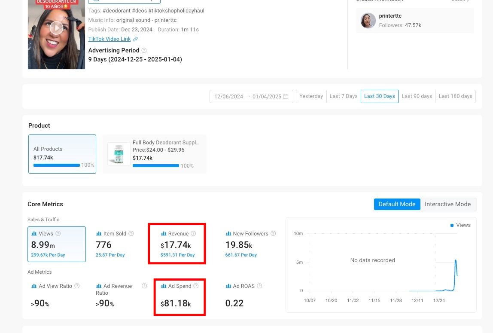Open the printerttc creator name
This screenshot has height=333, width=493.
tap(390, 16)
